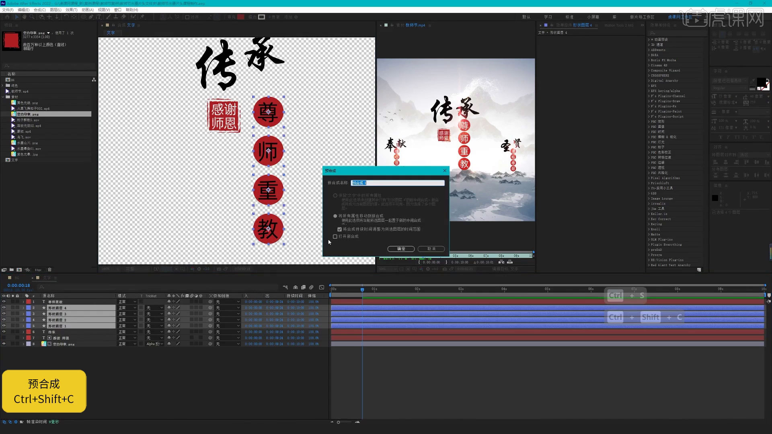Select 教师节.mp4 in the project panel
This screenshot has height=434, width=772.
click(20, 91)
